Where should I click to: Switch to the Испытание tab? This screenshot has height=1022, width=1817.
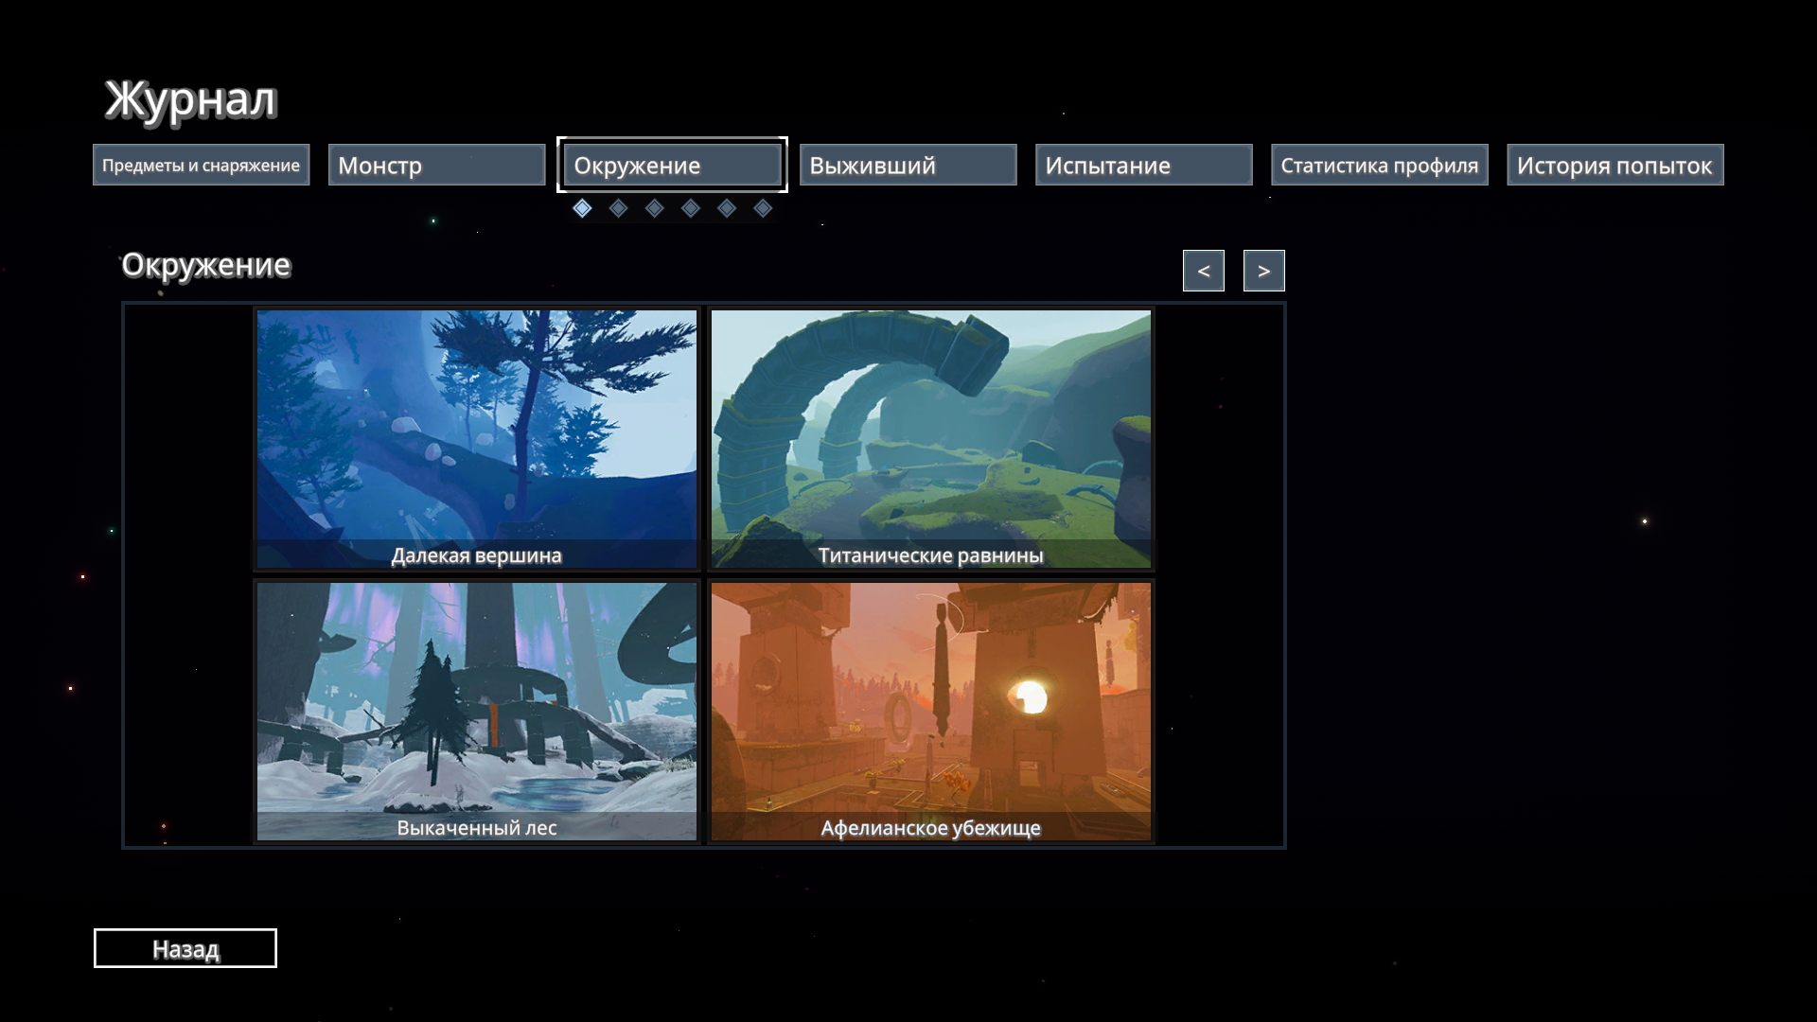(1143, 165)
